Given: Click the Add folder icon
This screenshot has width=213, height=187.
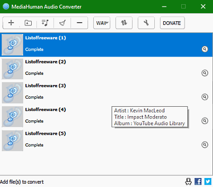Looking at the screenshot, I should point(28,23).
